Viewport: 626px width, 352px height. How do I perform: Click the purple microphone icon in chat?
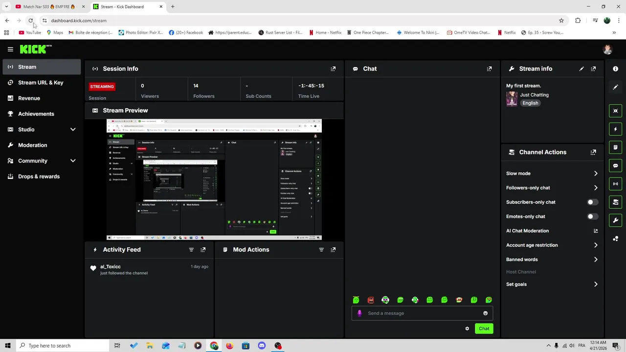click(359, 313)
